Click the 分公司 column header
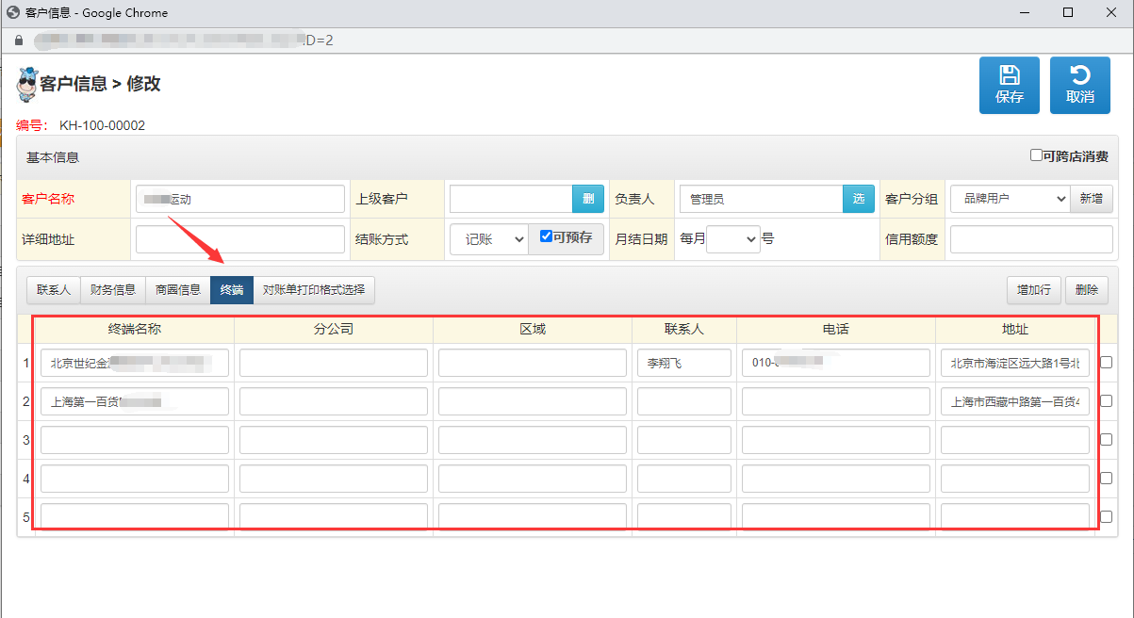Viewport: 1134px width, 618px height. (334, 330)
